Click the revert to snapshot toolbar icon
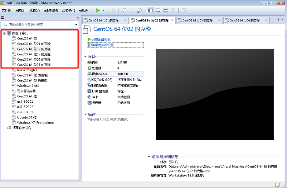The width and height of the screenshot is (287, 188). pos(132,10)
